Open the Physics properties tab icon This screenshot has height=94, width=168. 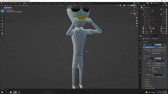[x=140, y=62]
